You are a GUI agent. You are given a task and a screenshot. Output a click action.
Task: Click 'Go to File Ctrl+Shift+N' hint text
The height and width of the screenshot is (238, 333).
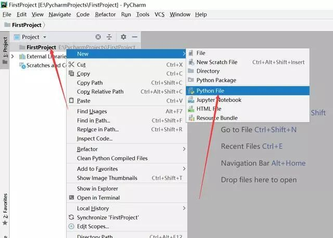point(259,129)
